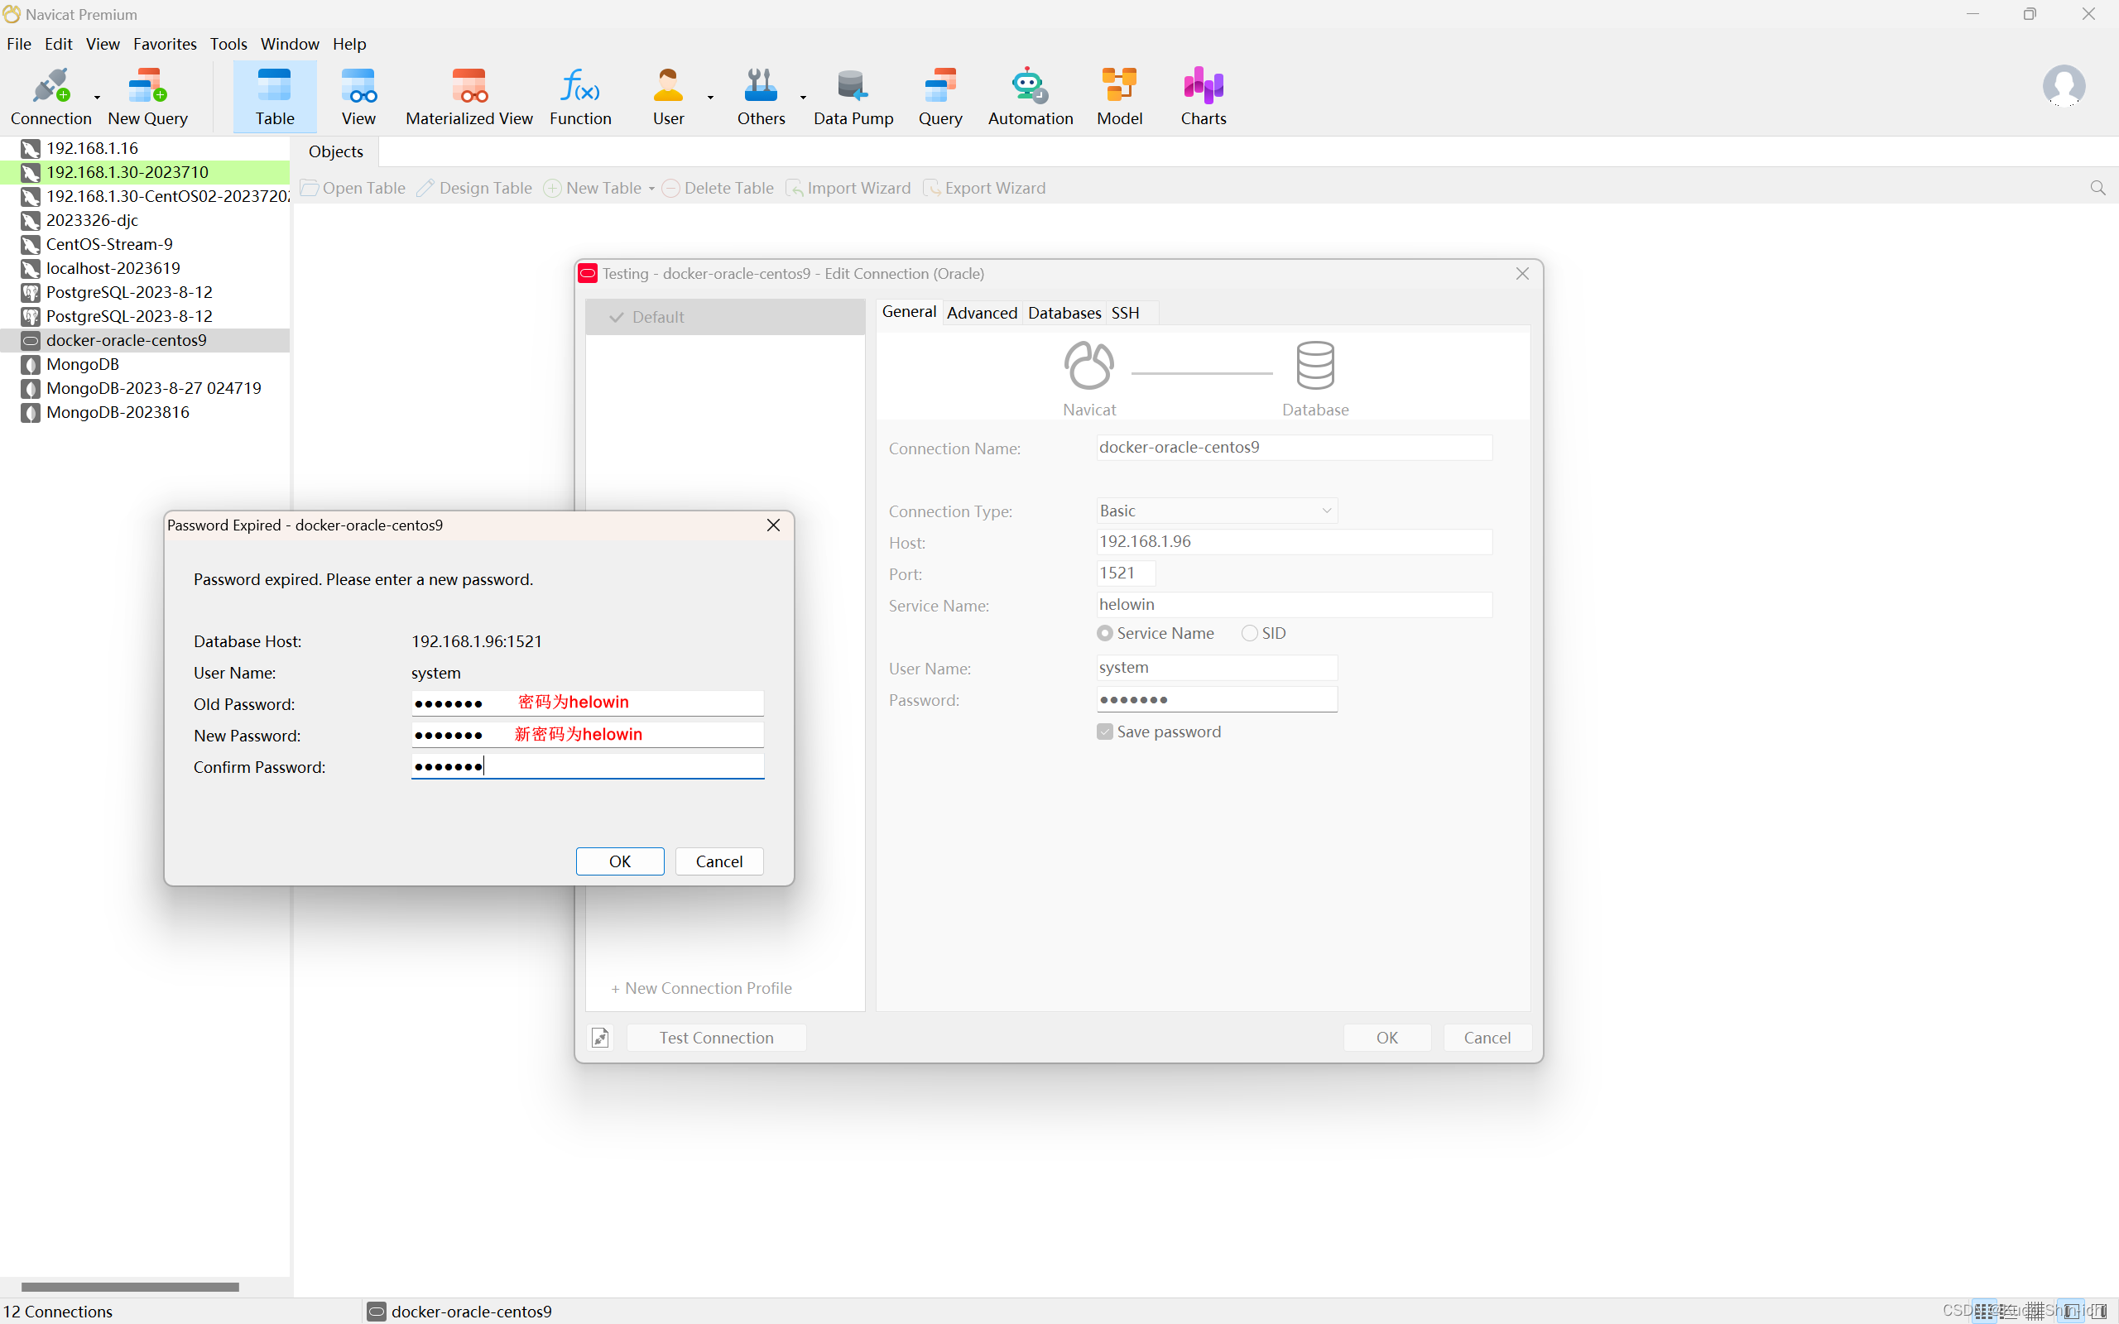The image size is (2119, 1324).
Task: Click Delete Table in the toolbar
Action: coord(718,189)
